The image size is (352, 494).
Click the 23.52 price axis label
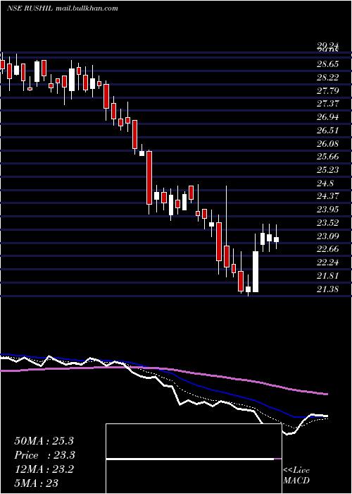(x=327, y=223)
